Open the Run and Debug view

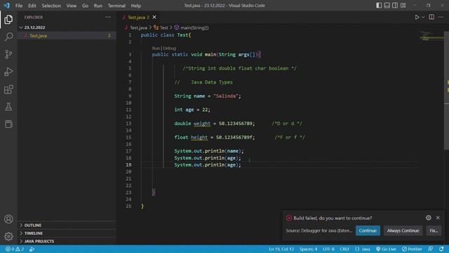point(8,72)
